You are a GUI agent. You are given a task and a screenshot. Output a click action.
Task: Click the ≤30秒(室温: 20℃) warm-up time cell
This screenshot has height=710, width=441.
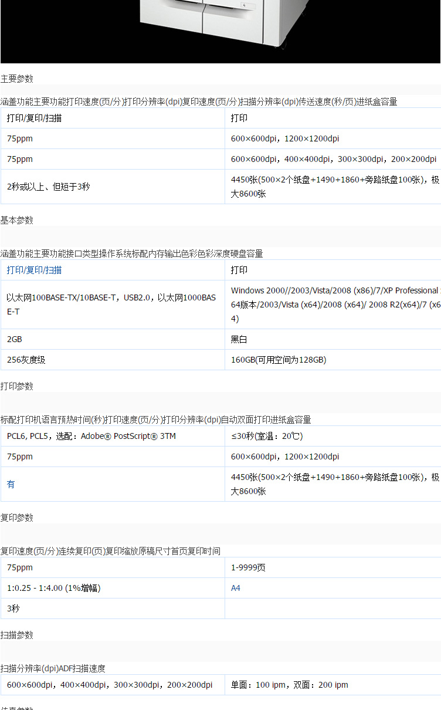[x=333, y=436]
